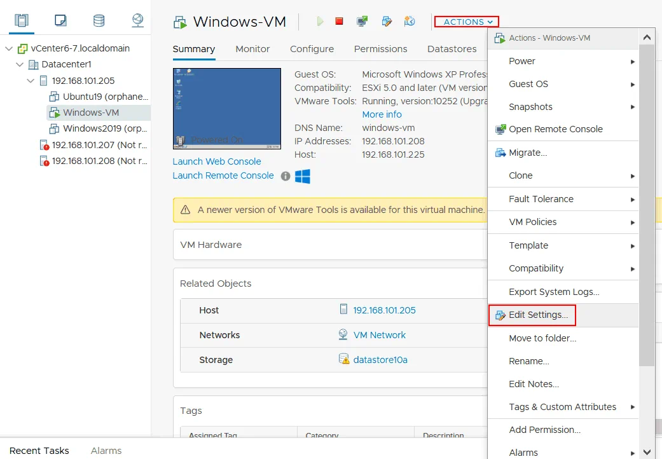
Task: Open the VMs and Templates view icon
Action: pos(60,20)
